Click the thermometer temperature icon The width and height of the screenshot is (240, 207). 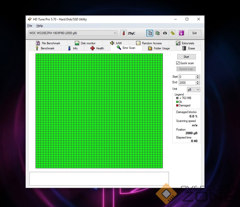pos(123,33)
